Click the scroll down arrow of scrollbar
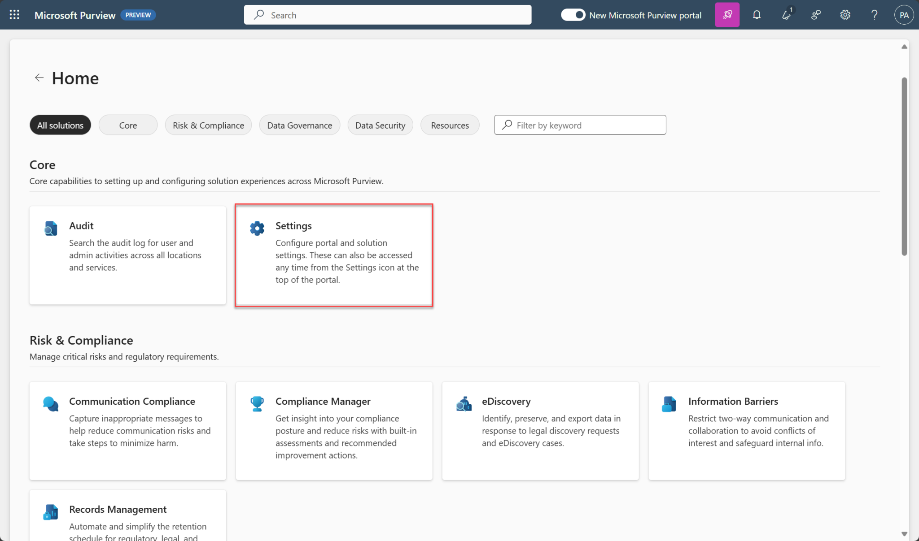This screenshot has width=919, height=541. [x=904, y=533]
